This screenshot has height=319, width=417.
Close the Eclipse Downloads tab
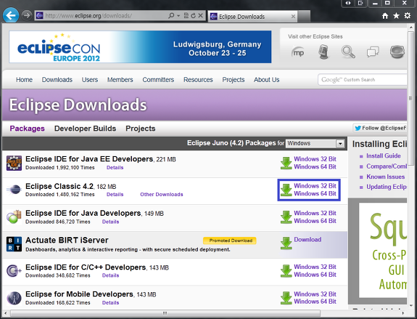293,17
